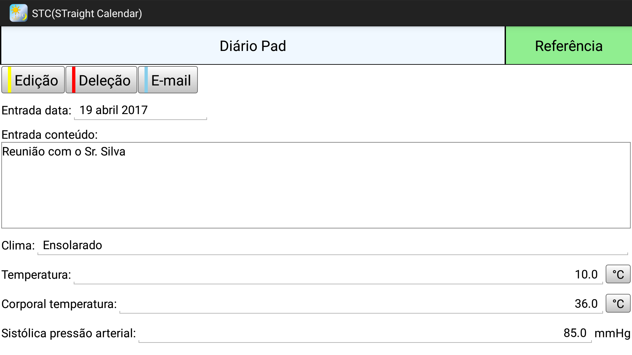Click the Entrada data label

tap(37, 110)
